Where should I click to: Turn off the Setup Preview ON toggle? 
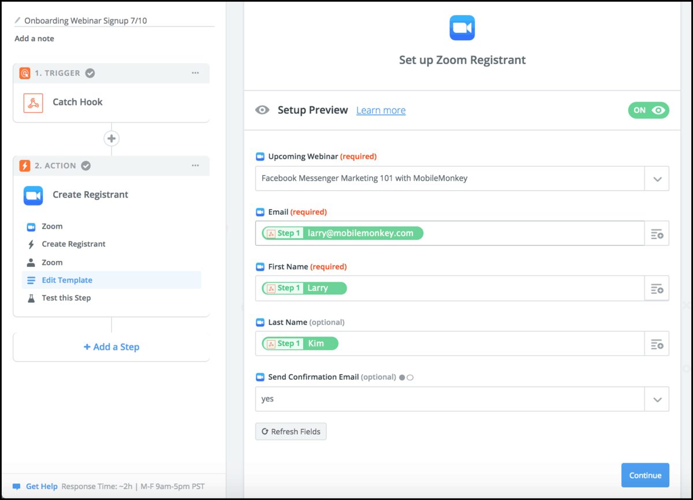[x=649, y=110]
